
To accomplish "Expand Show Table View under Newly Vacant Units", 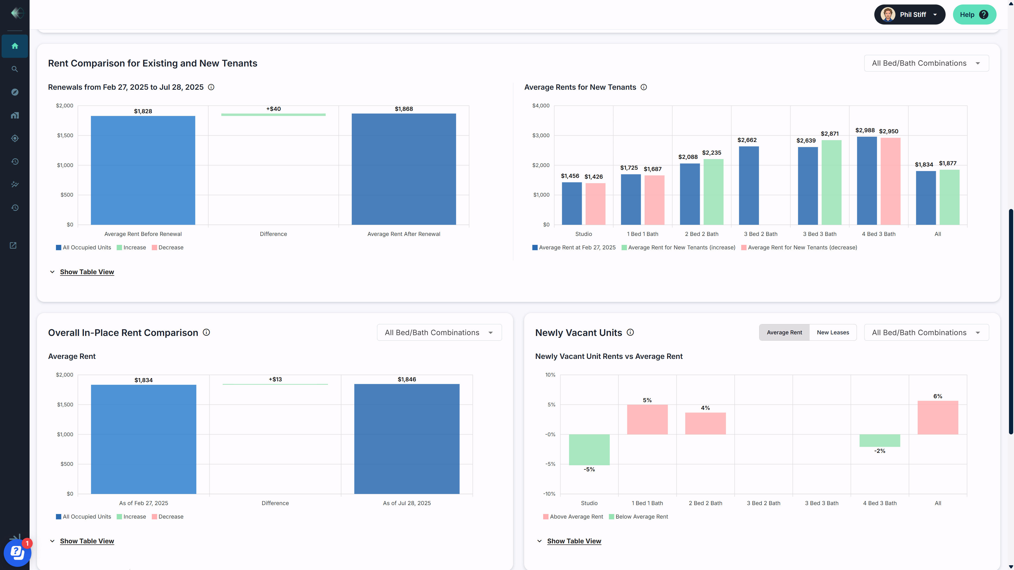I will point(574,541).
